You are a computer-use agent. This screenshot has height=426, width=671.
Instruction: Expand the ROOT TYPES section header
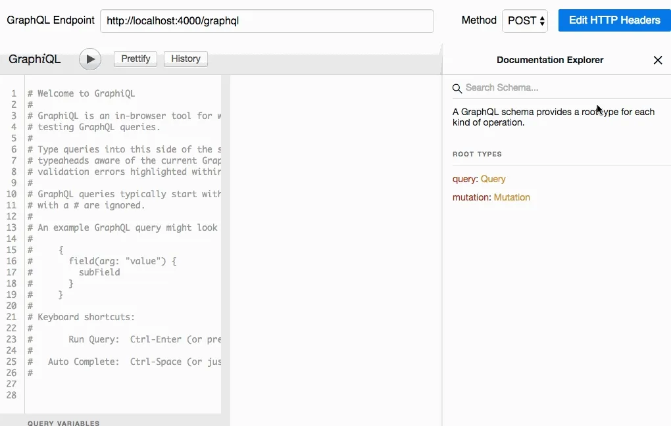tap(477, 154)
